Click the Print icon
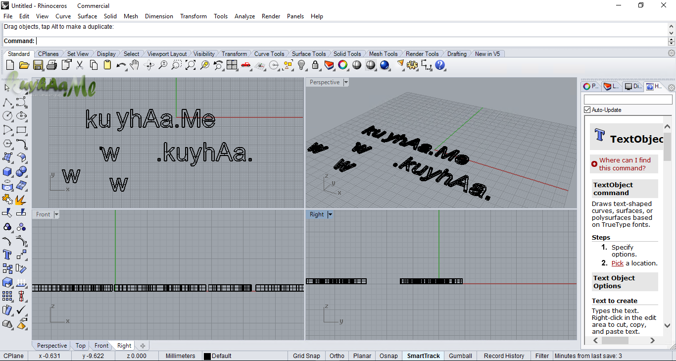 (x=51, y=65)
